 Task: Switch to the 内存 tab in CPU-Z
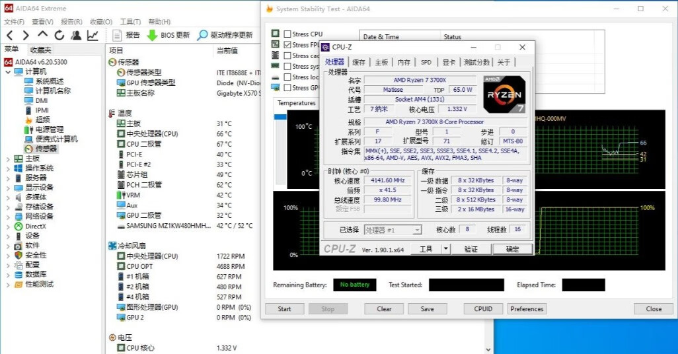pos(404,62)
